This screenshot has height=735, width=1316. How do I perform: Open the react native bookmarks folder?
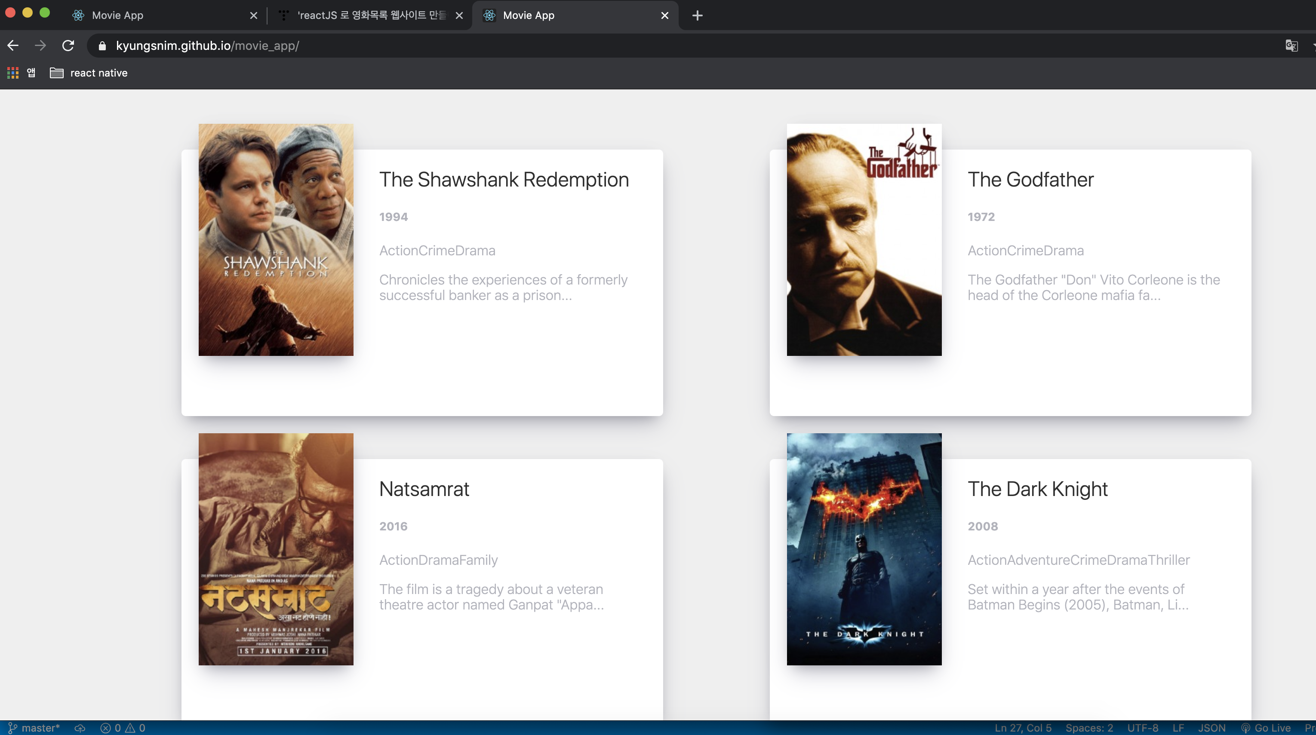[x=89, y=73]
